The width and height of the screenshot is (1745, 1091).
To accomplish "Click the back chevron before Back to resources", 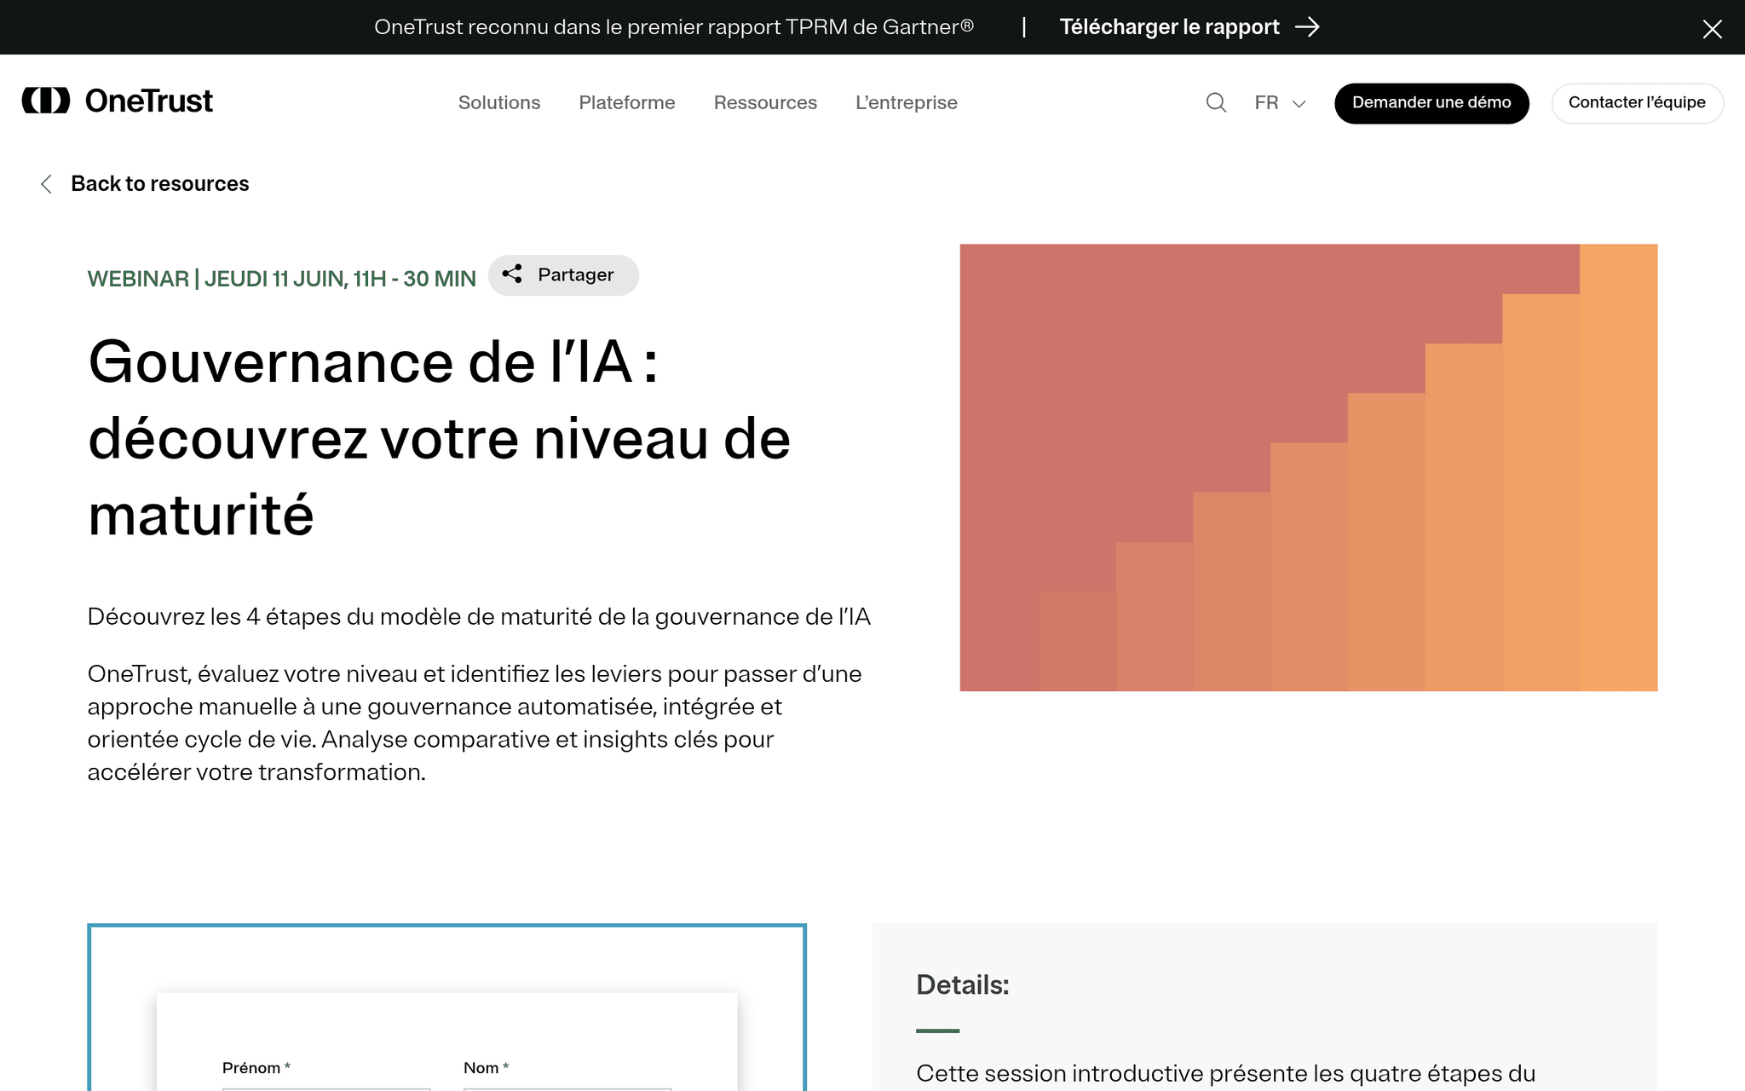I will 47,184.
